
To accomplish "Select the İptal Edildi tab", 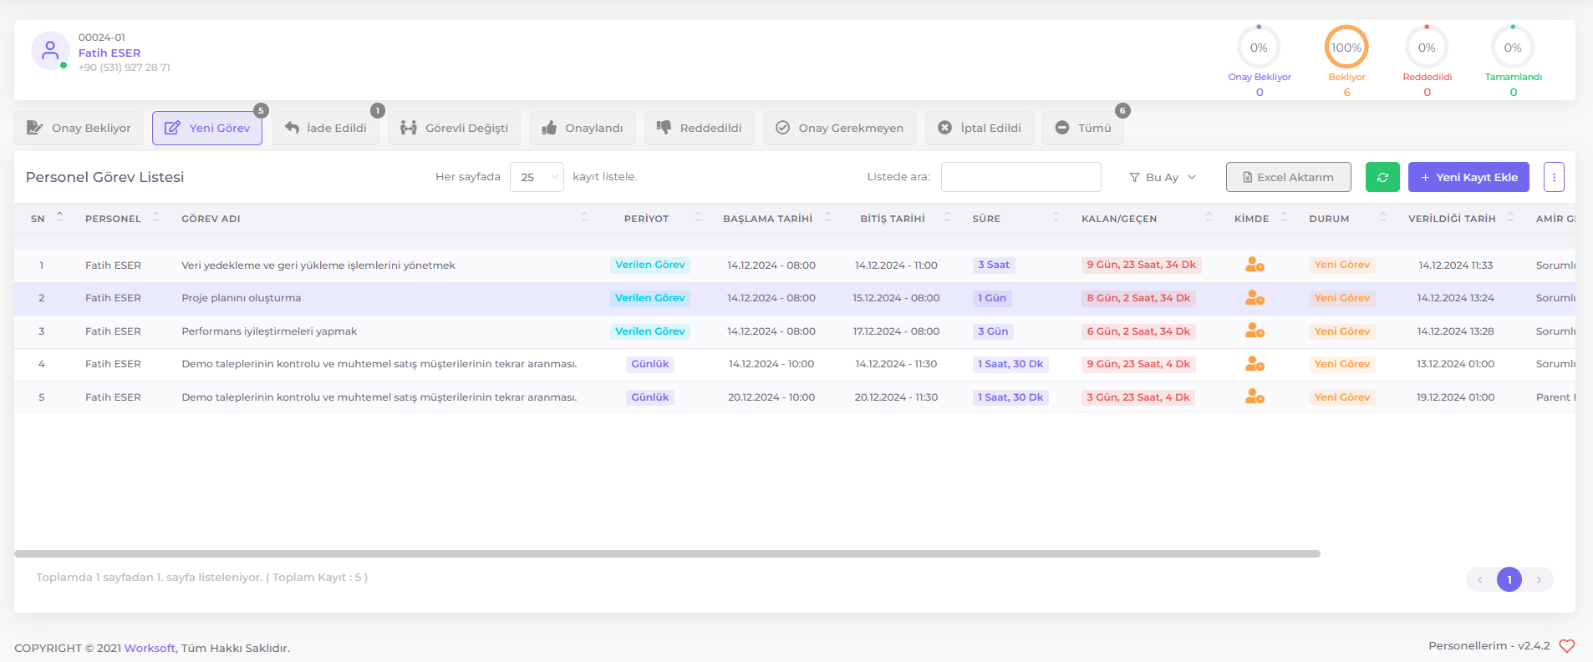I will coord(980,128).
